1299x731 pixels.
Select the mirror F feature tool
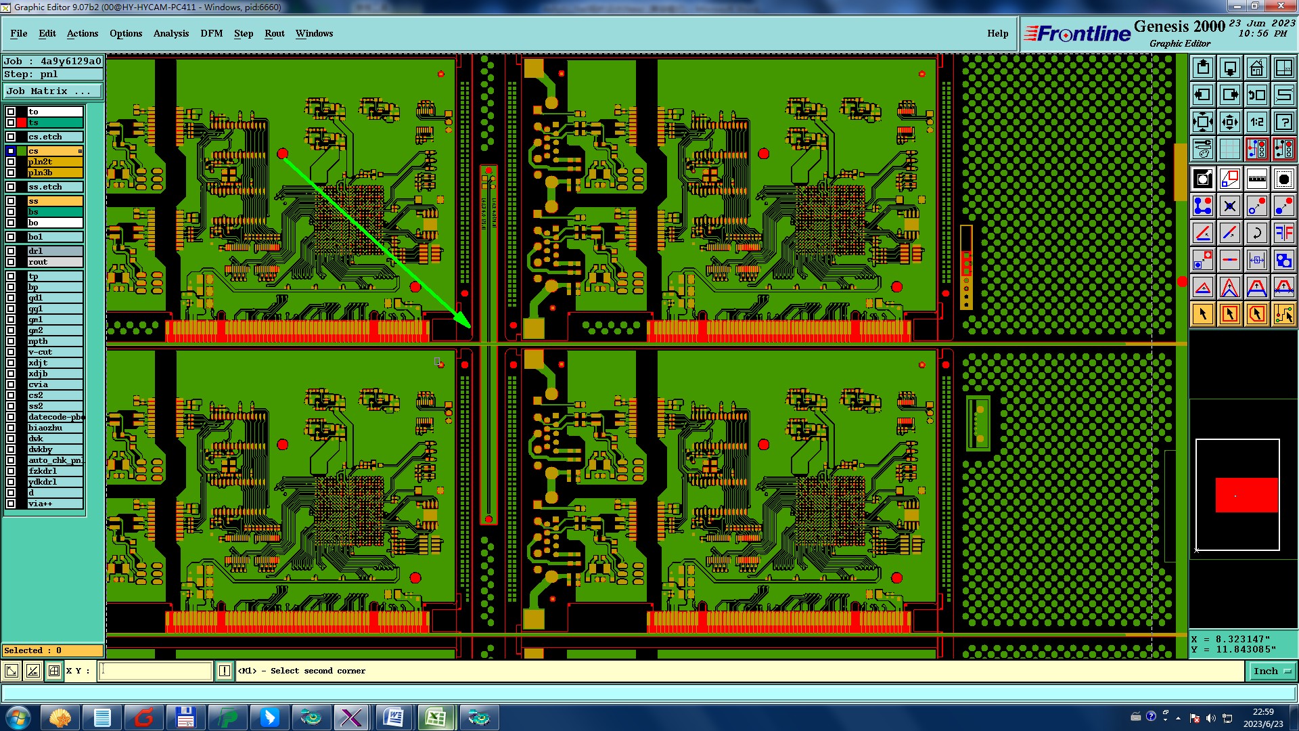coord(1283,234)
